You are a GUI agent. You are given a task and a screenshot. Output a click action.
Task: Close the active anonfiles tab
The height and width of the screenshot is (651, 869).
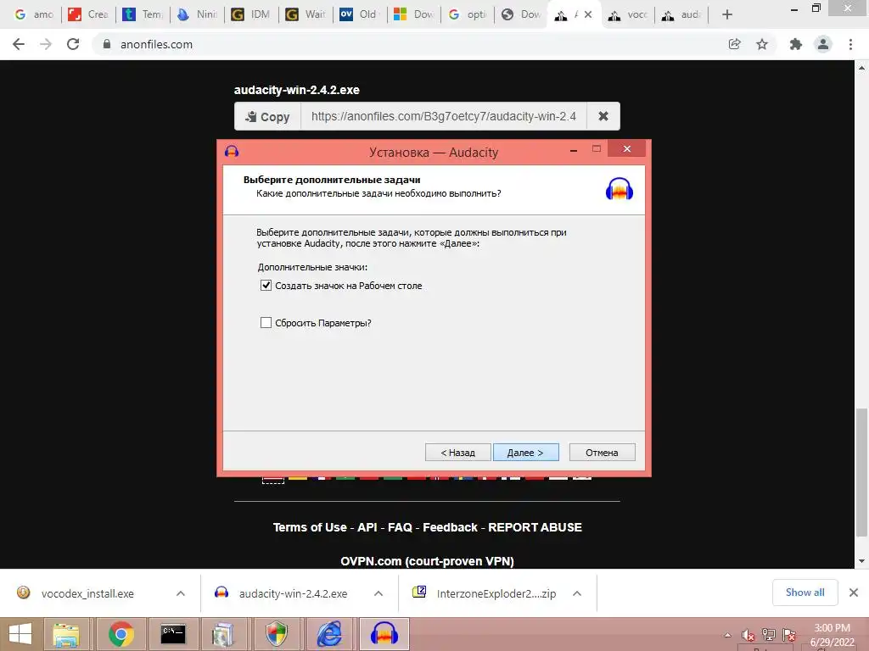tap(589, 15)
